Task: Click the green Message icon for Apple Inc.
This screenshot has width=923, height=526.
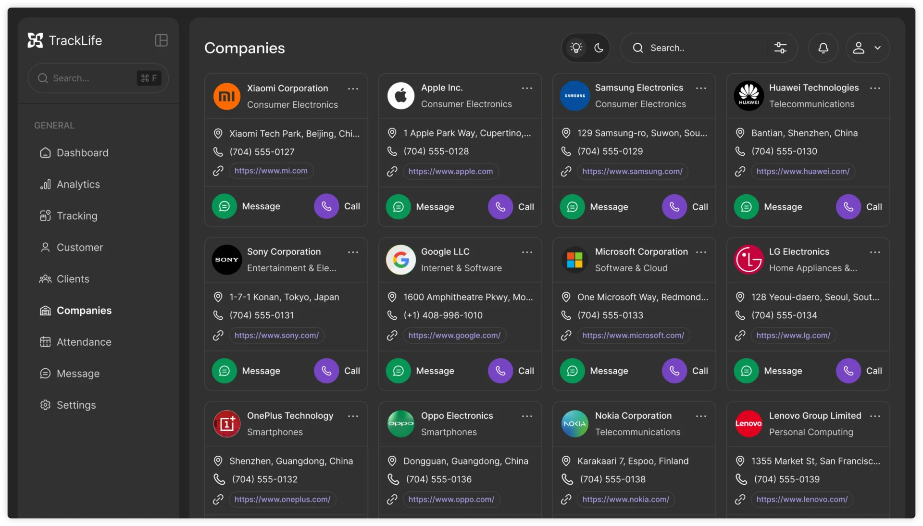Action: [x=398, y=207]
